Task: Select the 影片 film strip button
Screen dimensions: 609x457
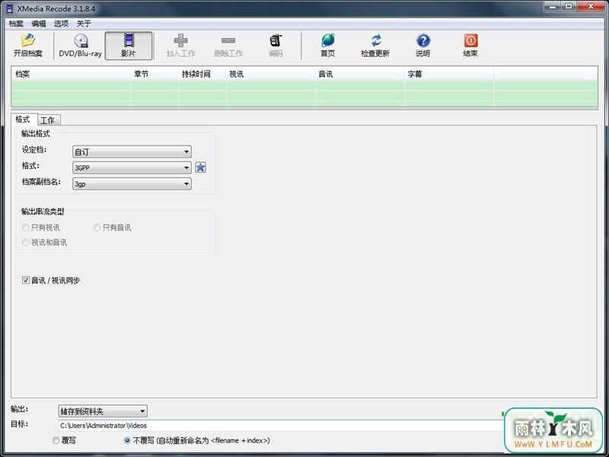Action: click(x=129, y=46)
